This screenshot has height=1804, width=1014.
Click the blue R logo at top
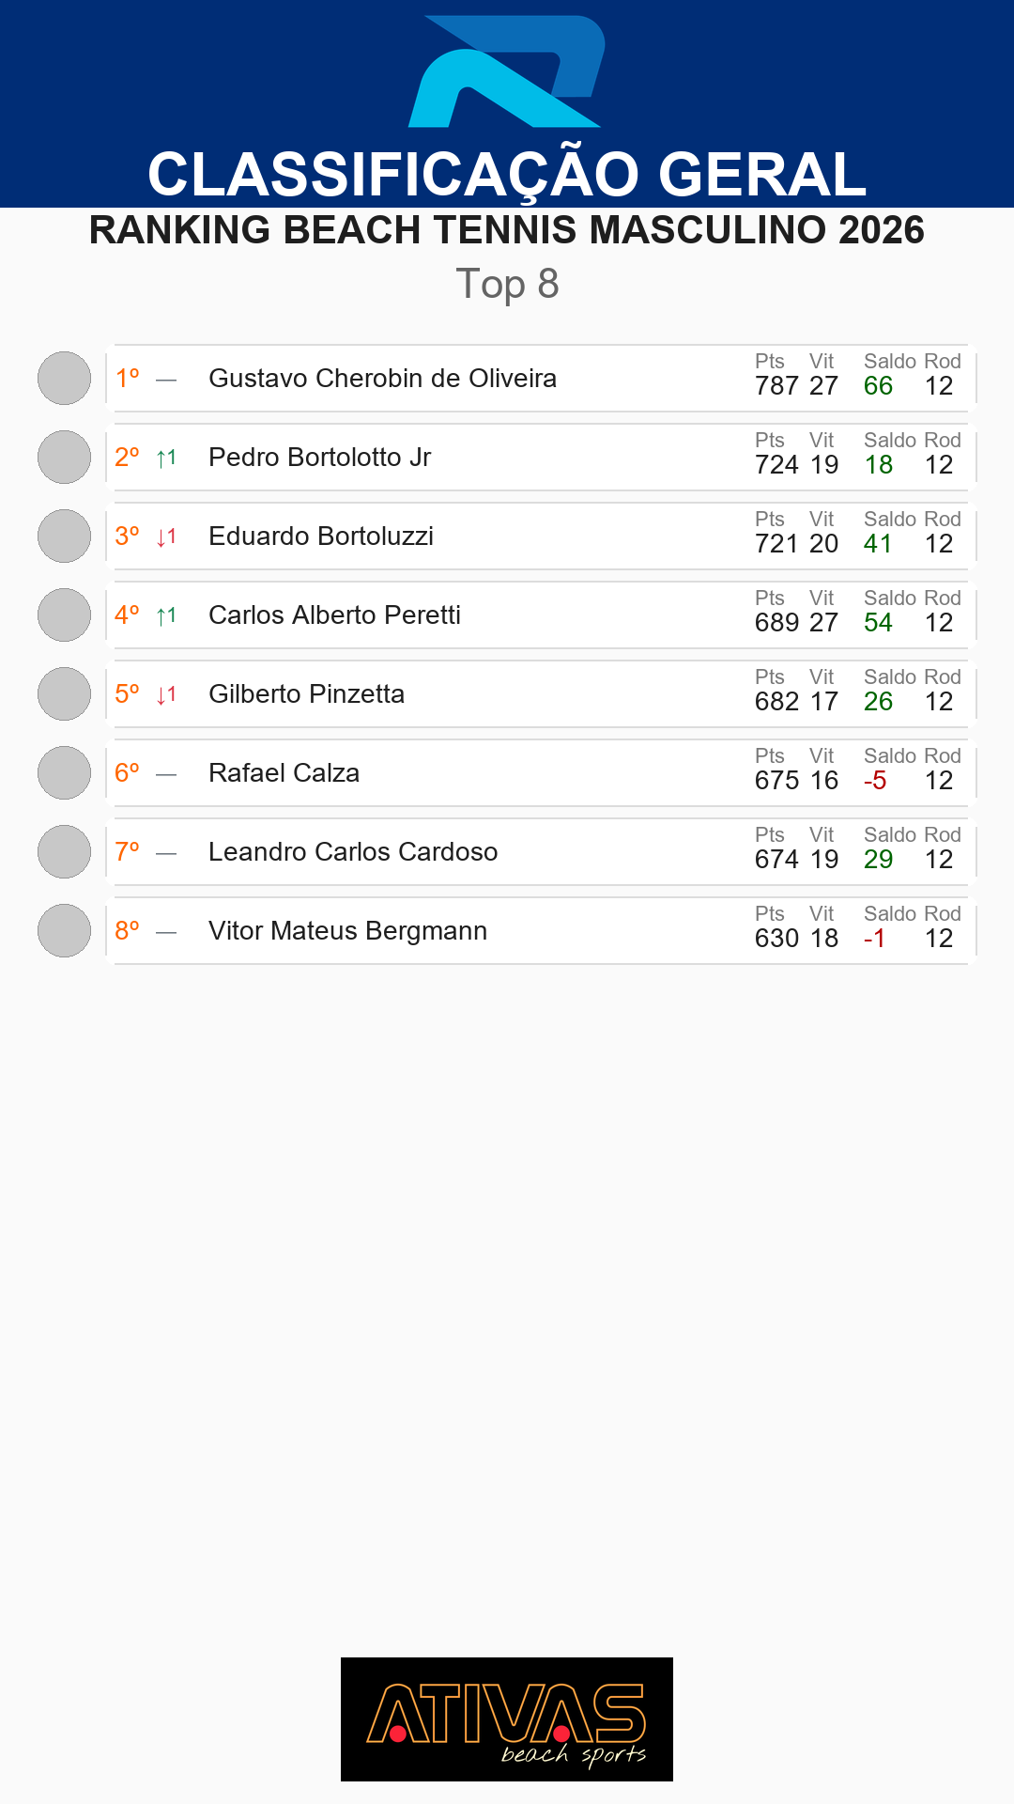(x=507, y=71)
